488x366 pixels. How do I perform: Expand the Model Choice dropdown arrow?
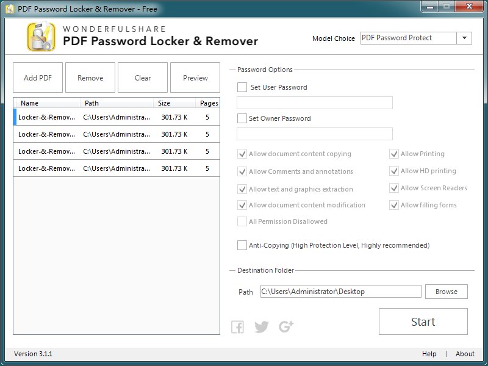pos(464,38)
